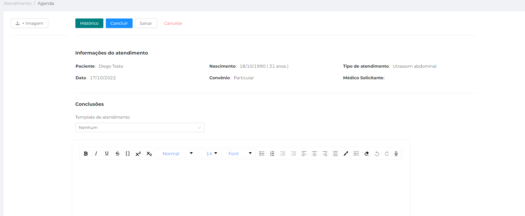The width and height of the screenshot is (525, 216).
Task: Cancel the appointment via Cancelar link
Action: [173, 23]
